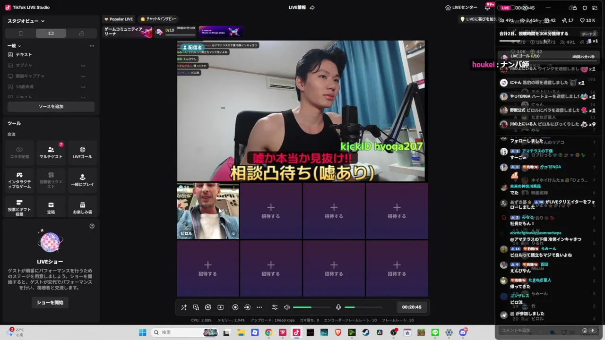Image resolution: width=605 pixels, height=340 pixels.
Task: Open the AI assistant hexagon icon
Action: pyautogui.click(x=208, y=307)
